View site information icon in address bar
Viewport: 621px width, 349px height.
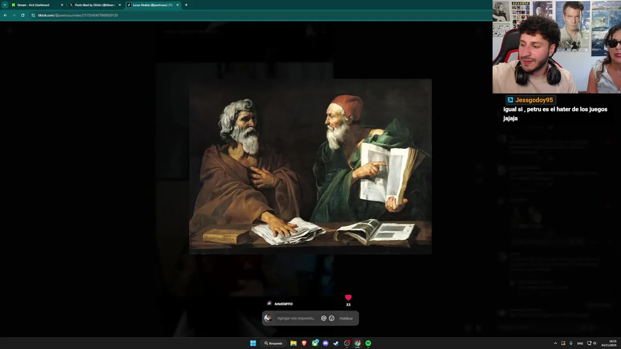pos(33,15)
